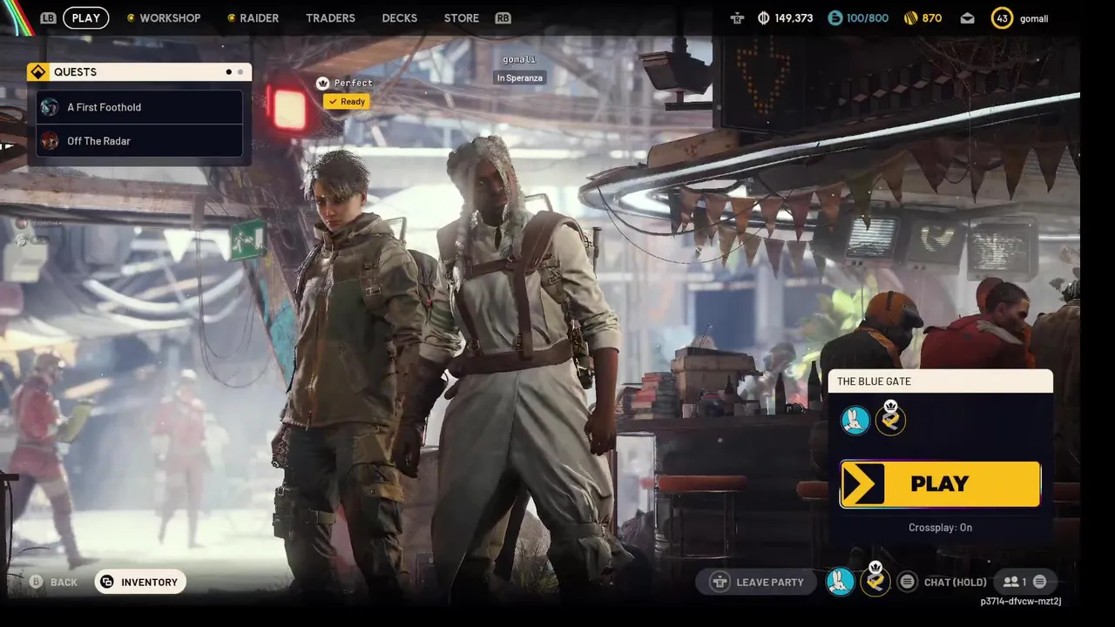Image resolution: width=1115 pixels, height=627 pixels.
Task: Click the yellow striped token icon beside 870
Action: pos(909,17)
